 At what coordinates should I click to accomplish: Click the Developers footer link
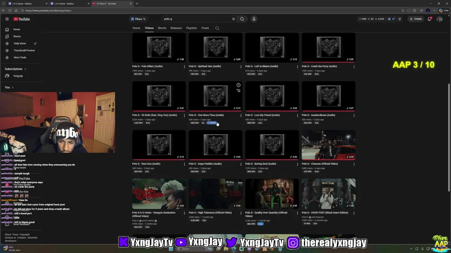[x=11, y=241]
